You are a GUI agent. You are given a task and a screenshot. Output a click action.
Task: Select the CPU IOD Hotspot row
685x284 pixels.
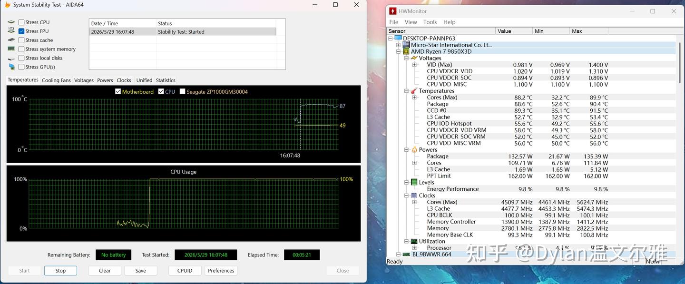532,124
